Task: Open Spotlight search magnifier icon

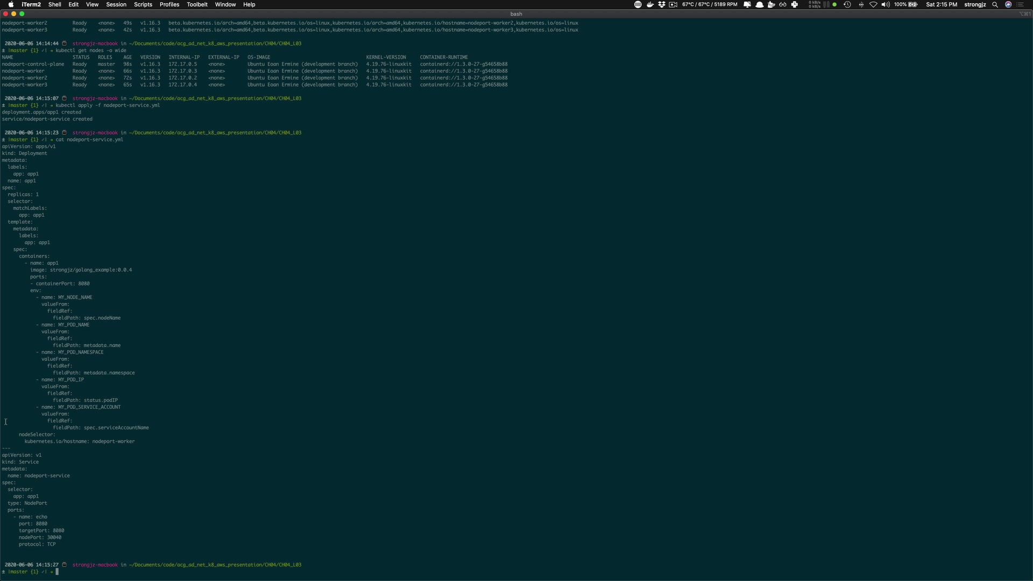Action: click(x=995, y=4)
